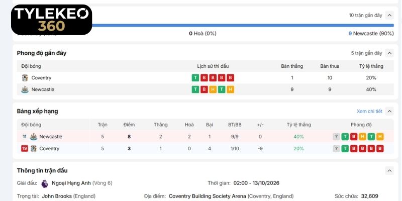Click last red B badge in Coventry standings form
402x201 pixels.
[380, 148]
